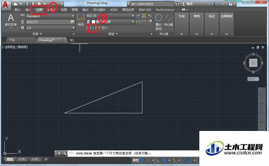269x166 pixels.
Task: Click the large 标注 dimension tool
Action: [81, 20]
